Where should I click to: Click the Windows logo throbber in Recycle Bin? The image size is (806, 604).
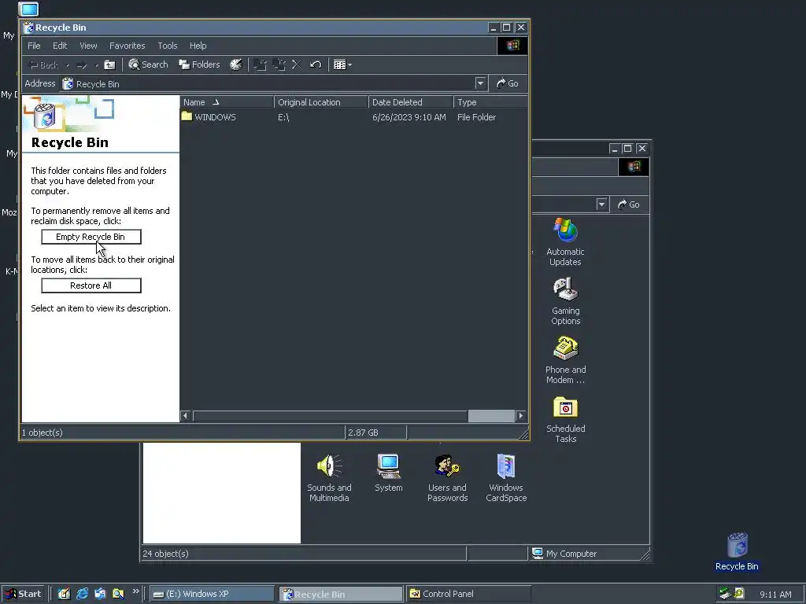click(x=512, y=46)
